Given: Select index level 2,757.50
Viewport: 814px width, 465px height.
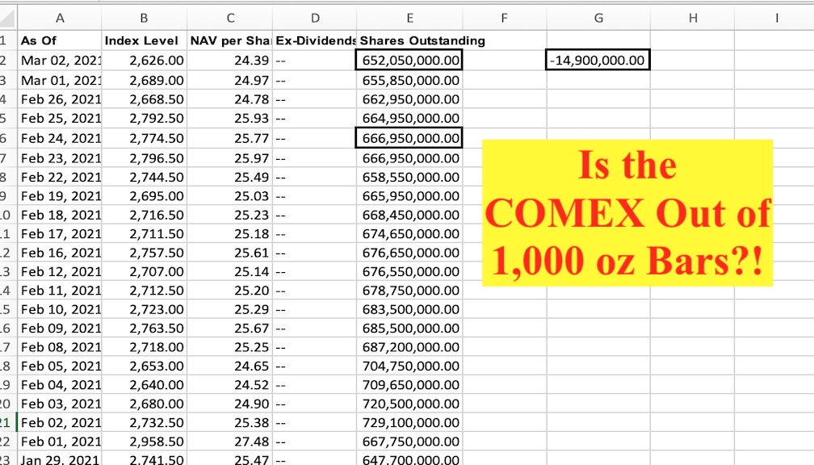Looking at the screenshot, I should coord(144,253).
